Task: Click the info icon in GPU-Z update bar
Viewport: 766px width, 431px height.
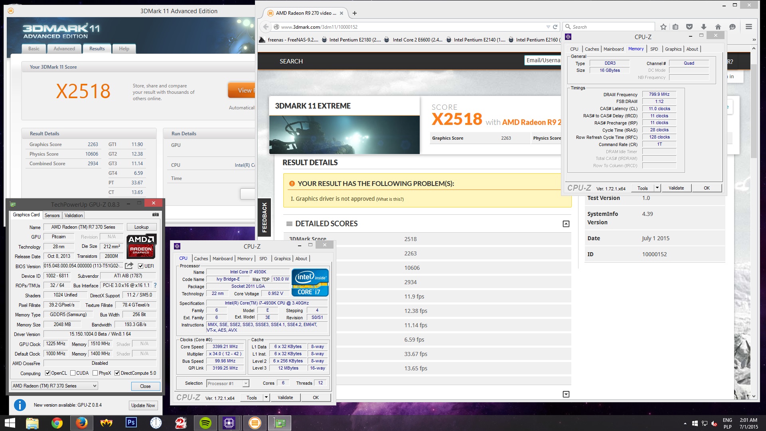Action: (x=20, y=405)
